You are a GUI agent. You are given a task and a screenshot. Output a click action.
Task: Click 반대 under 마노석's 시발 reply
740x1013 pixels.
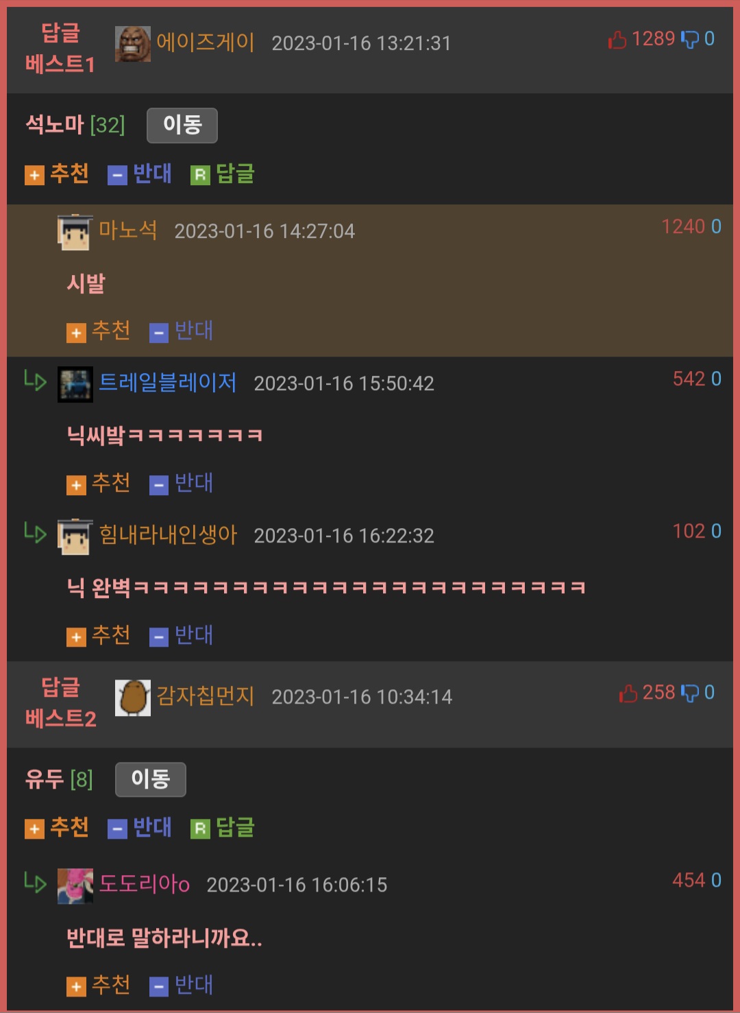pos(182,331)
